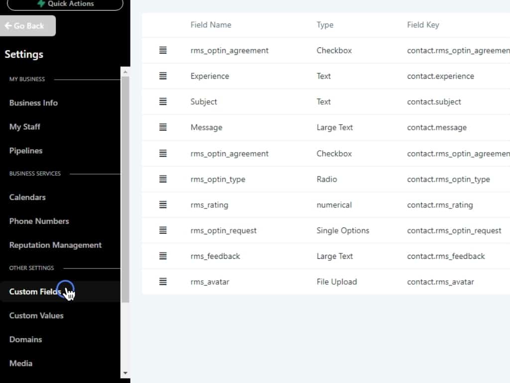Click the reorder icon for Message field

(163, 127)
